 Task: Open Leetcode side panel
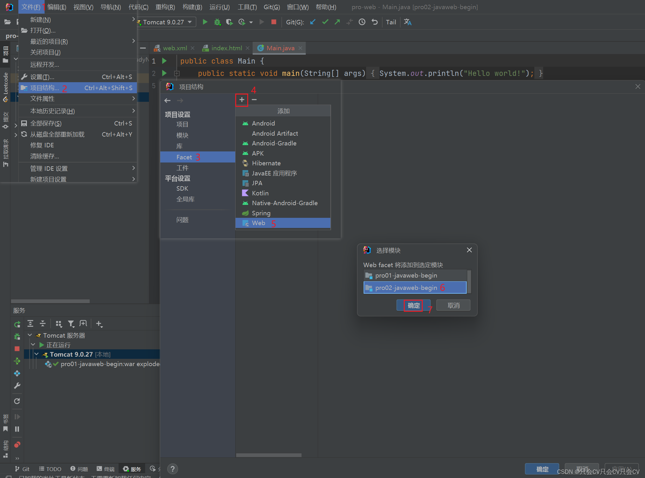pyautogui.click(x=5, y=87)
